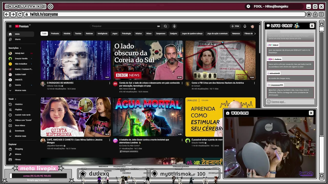Click browser forward arrow button
Viewport: 328px width, 184px height.
[13, 14]
